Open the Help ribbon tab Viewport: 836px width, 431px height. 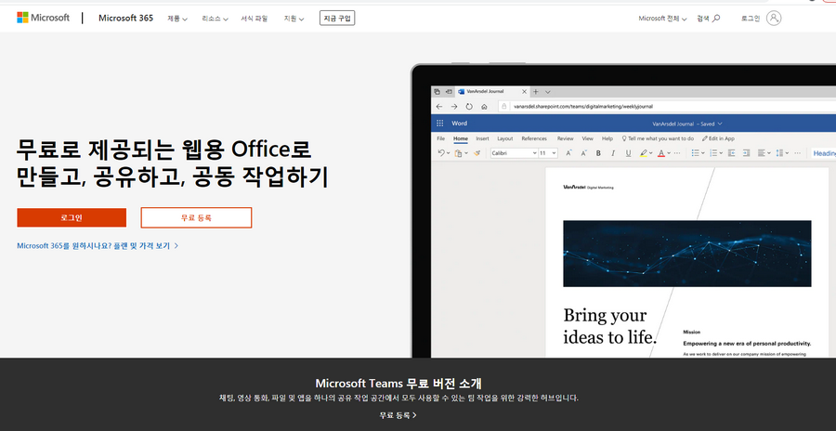click(x=607, y=138)
